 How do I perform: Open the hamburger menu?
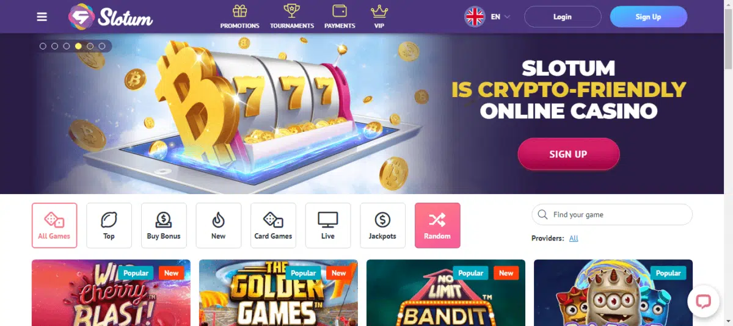[x=42, y=16]
